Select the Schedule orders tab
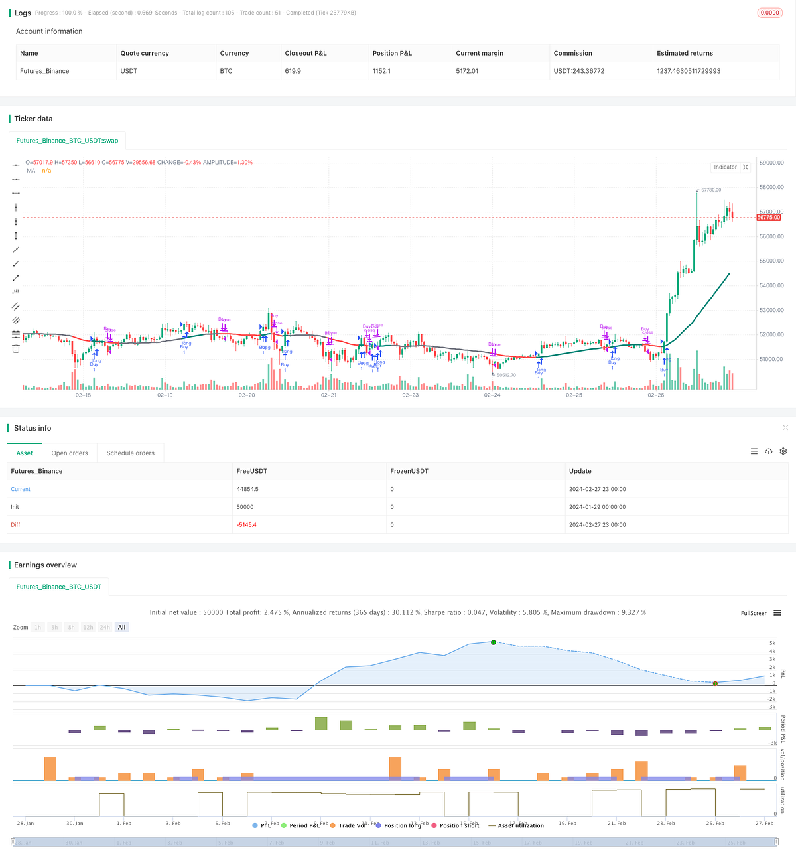This screenshot has width=796, height=860. point(130,453)
